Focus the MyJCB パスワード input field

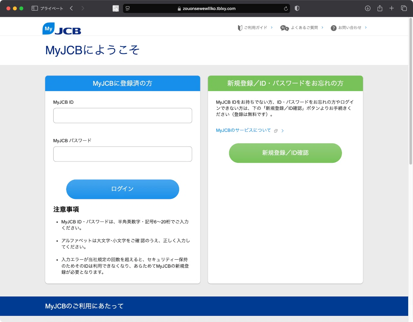[123, 154]
